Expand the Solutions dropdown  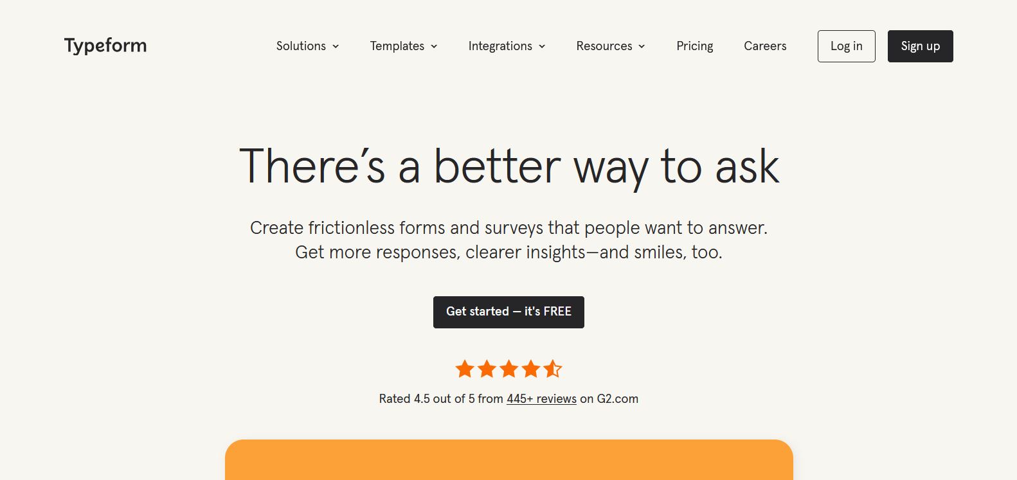[x=301, y=46]
